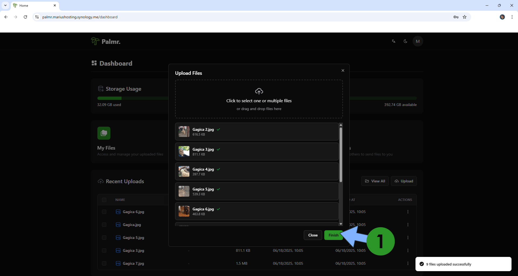Open the Chrome three-dot menu
The width and height of the screenshot is (518, 276).
(512, 17)
